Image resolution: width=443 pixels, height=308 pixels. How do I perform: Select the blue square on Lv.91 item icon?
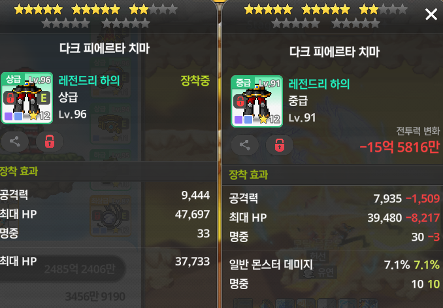coord(248,120)
